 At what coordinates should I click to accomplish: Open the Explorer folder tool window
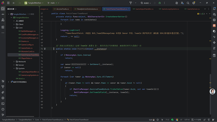[x=3, y=9]
